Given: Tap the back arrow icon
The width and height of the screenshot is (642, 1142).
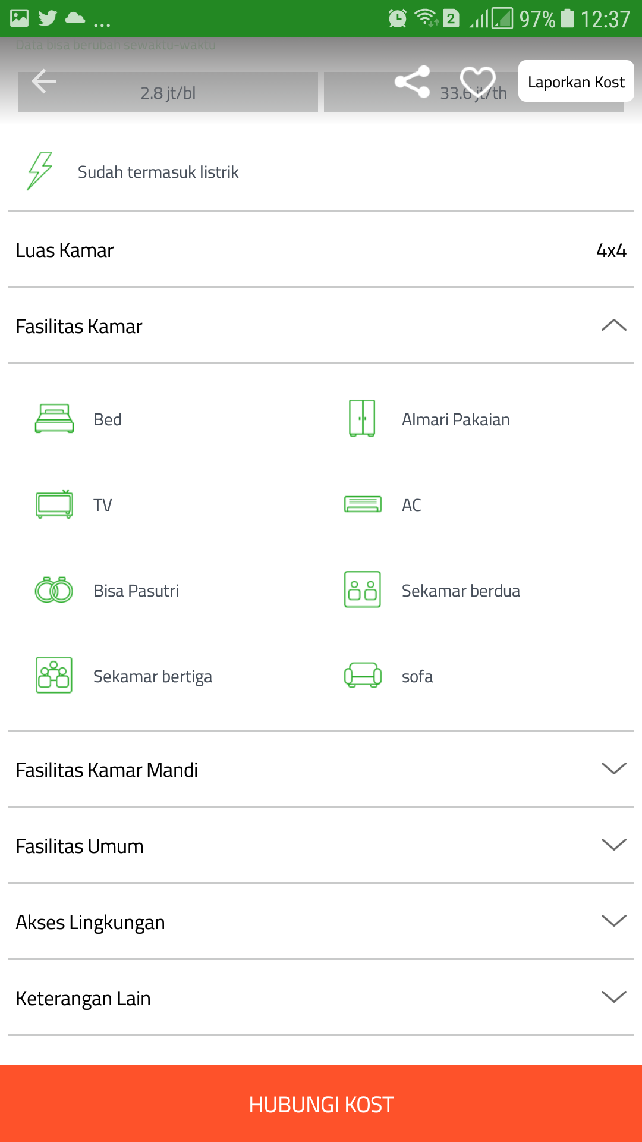Looking at the screenshot, I should tap(43, 81).
